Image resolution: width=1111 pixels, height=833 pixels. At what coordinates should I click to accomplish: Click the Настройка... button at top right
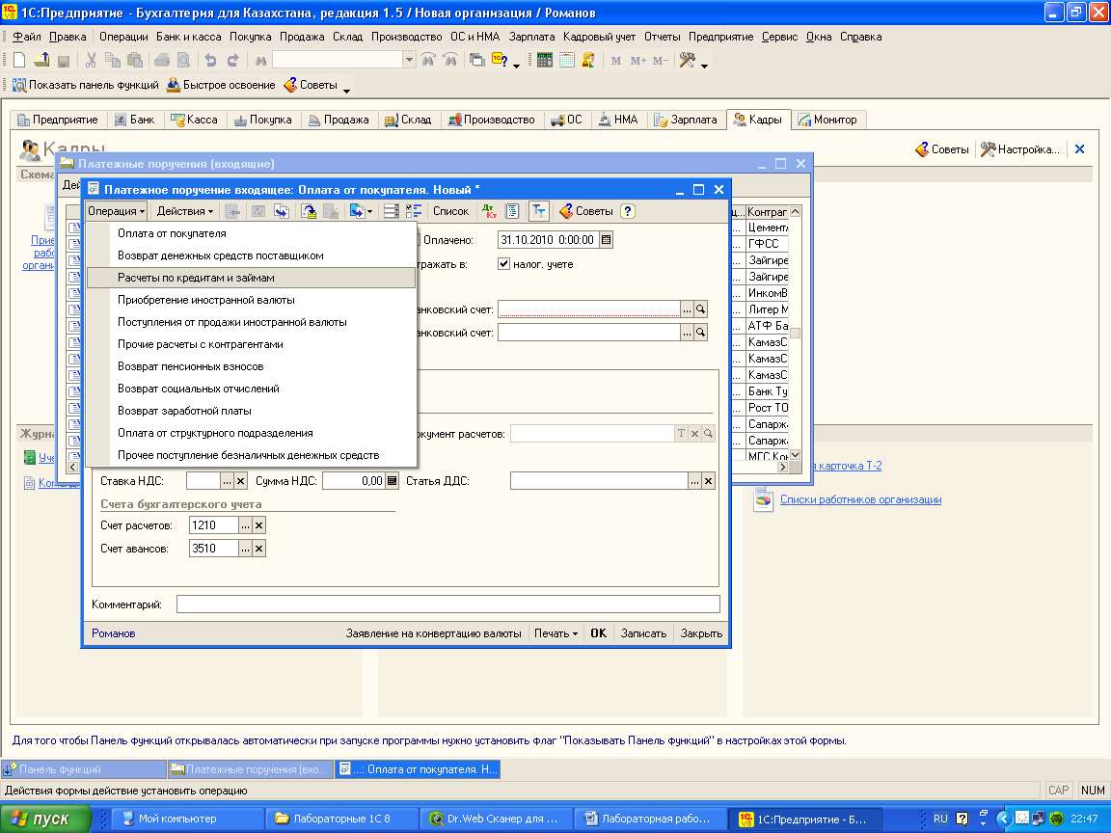[x=1021, y=149]
